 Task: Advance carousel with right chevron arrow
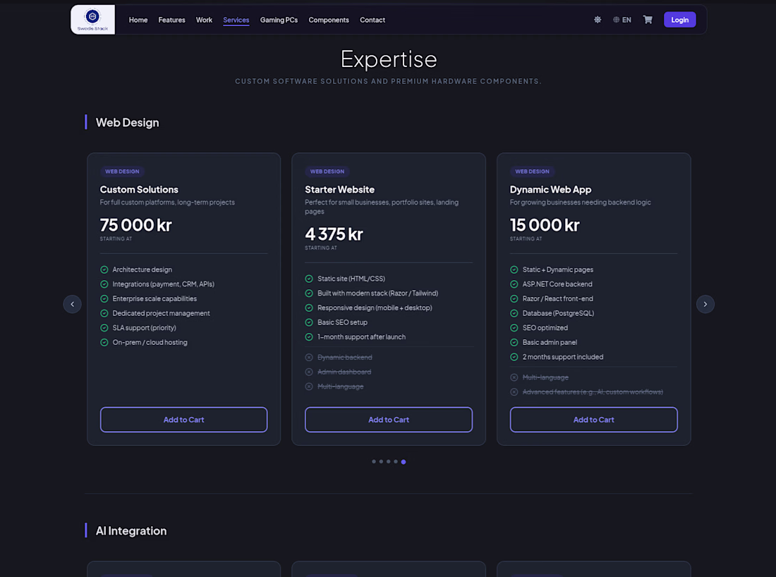[705, 304]
